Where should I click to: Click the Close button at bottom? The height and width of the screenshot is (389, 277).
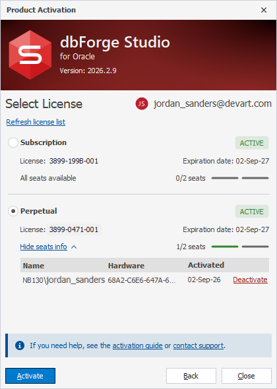pyautogui.click(x=247, y=376)
